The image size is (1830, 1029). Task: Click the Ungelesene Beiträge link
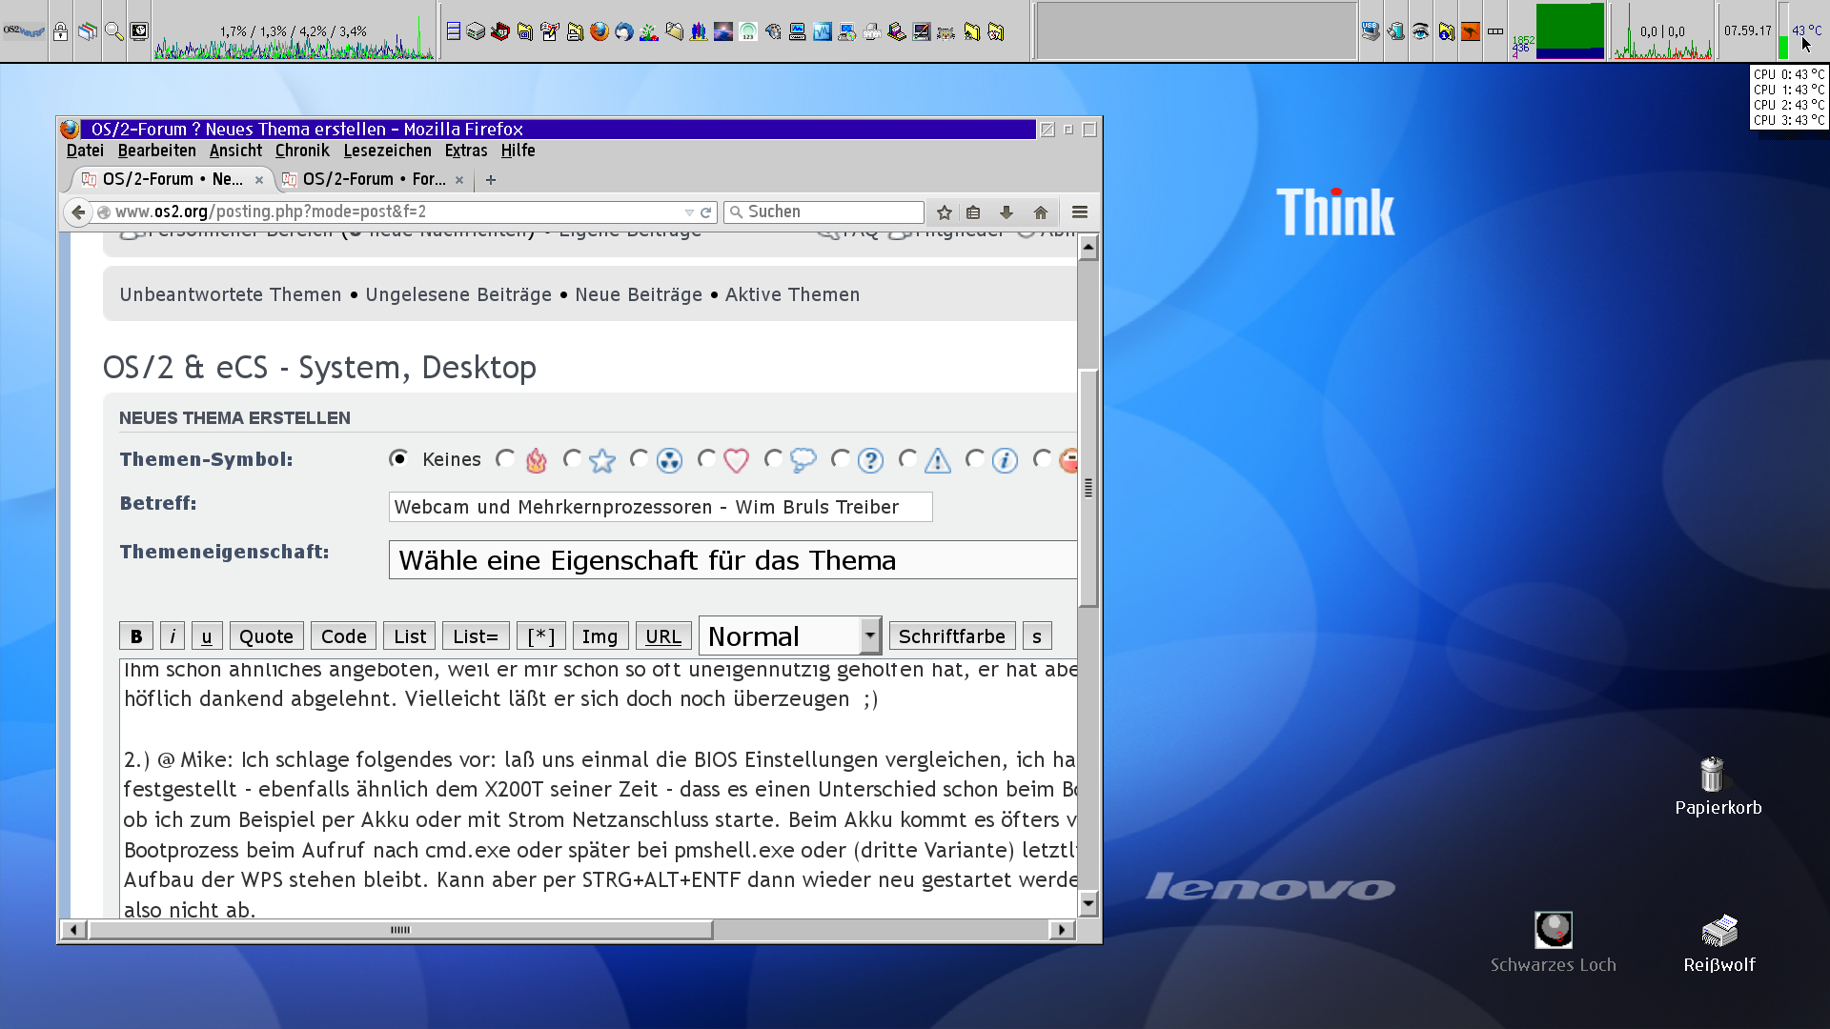[x=458, y=294]
